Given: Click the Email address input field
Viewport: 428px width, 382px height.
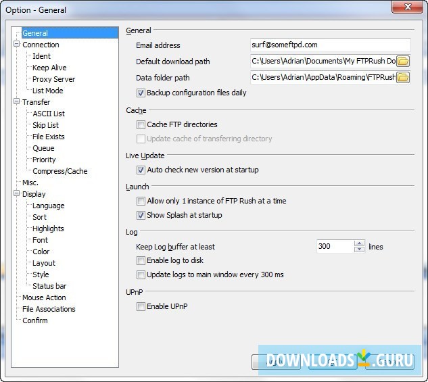Looking at the screenshot, I should (330, 45).
